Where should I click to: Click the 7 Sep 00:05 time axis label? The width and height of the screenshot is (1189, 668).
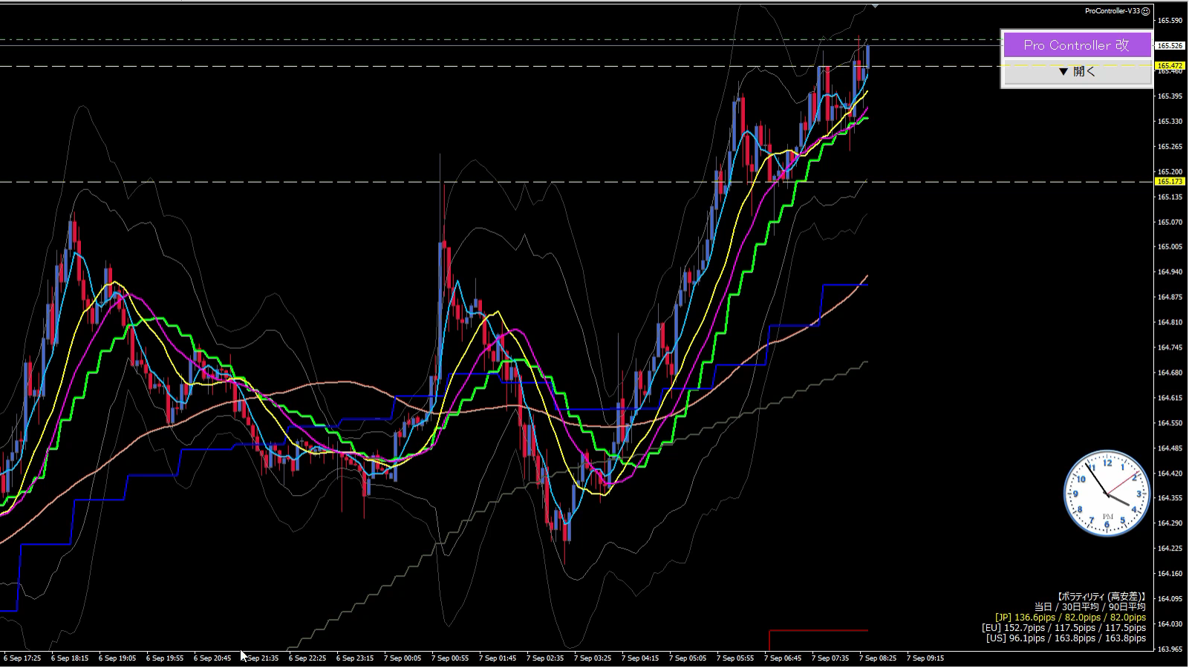(x=403, y=658)
